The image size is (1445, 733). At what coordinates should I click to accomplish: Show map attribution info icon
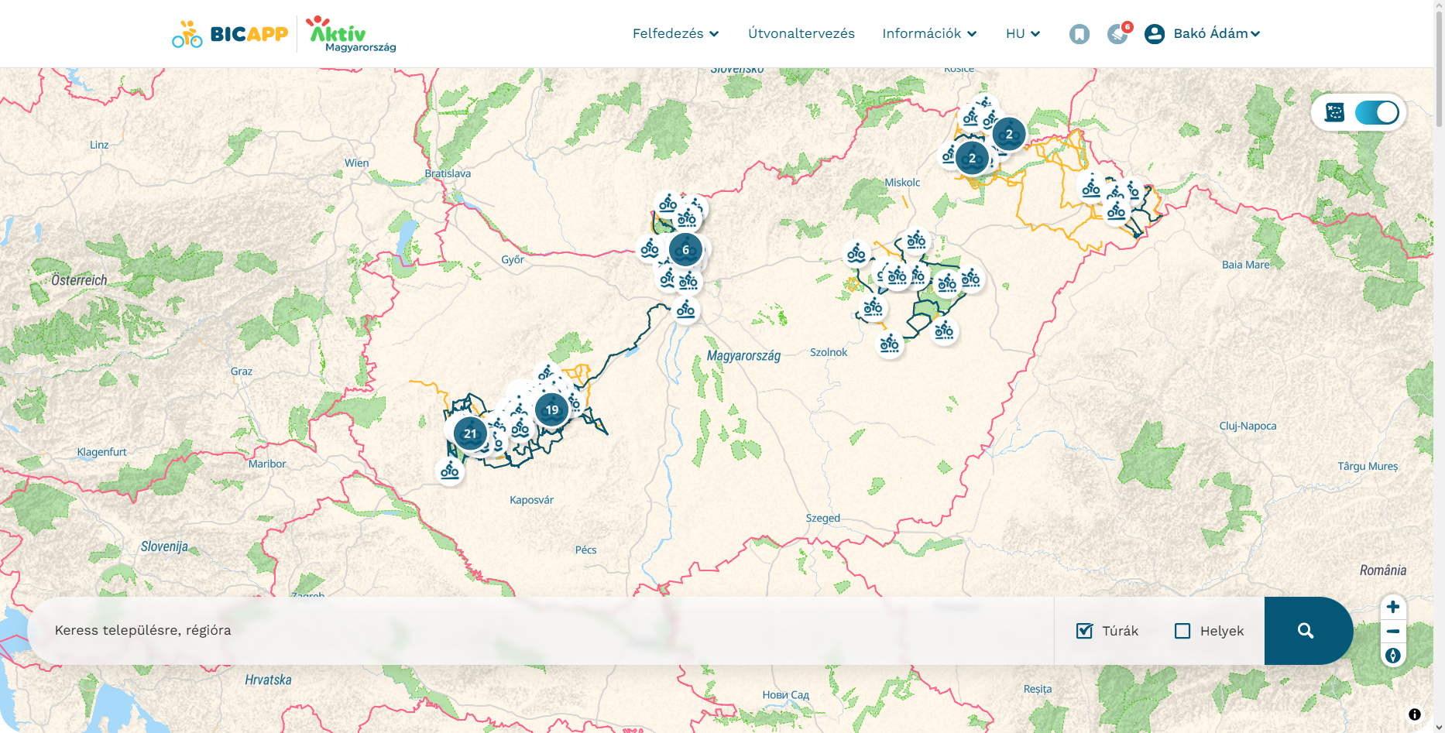[1414, 714]
